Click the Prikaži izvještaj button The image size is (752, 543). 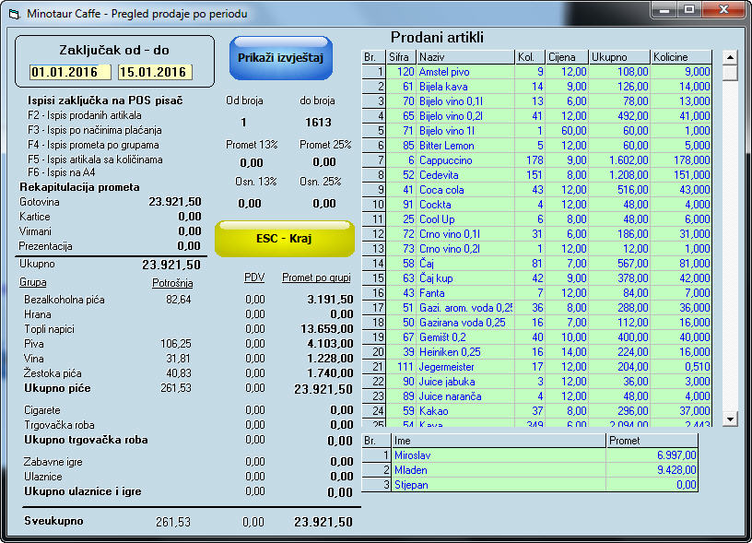(280, 58)
